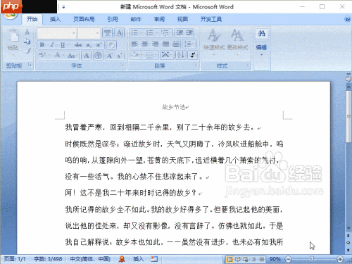Switch to the Developer (开发工具) tab
This screenshot has width=352, height=264.
coord(211,19)
